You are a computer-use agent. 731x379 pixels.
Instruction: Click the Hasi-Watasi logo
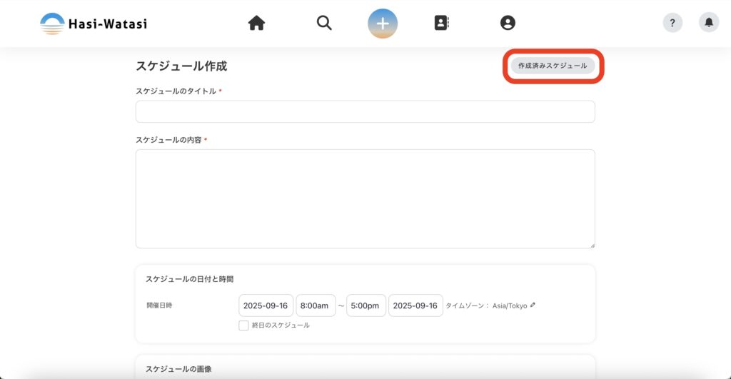94,24
